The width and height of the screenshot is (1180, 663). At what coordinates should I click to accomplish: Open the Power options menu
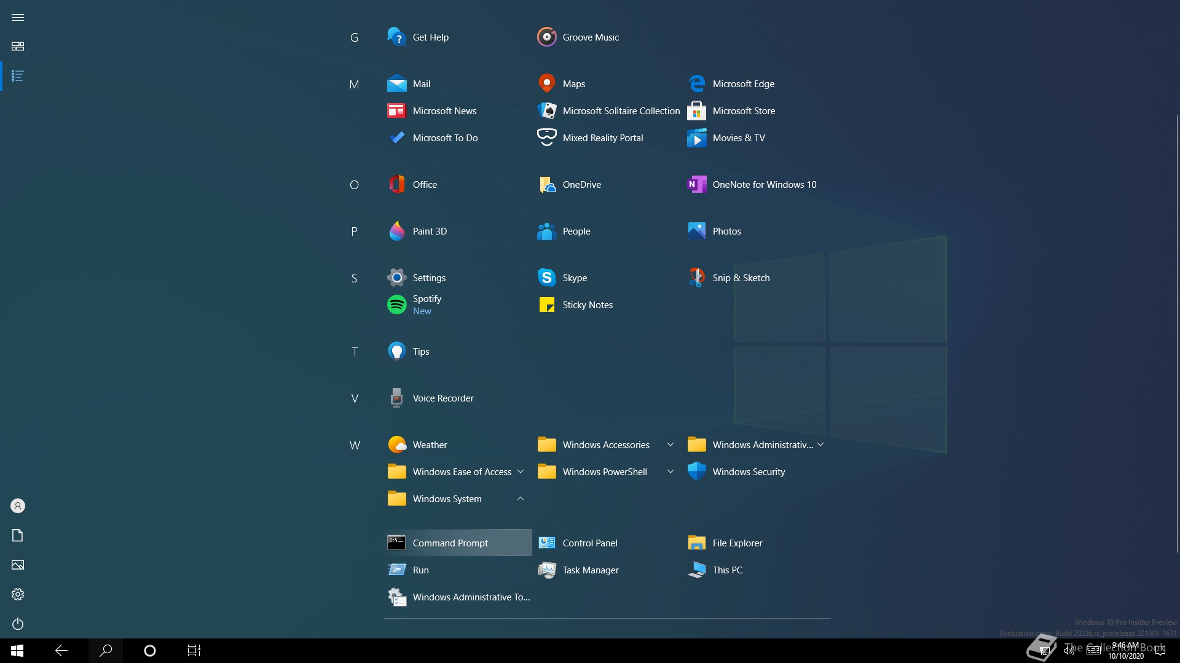coord(18,624)
